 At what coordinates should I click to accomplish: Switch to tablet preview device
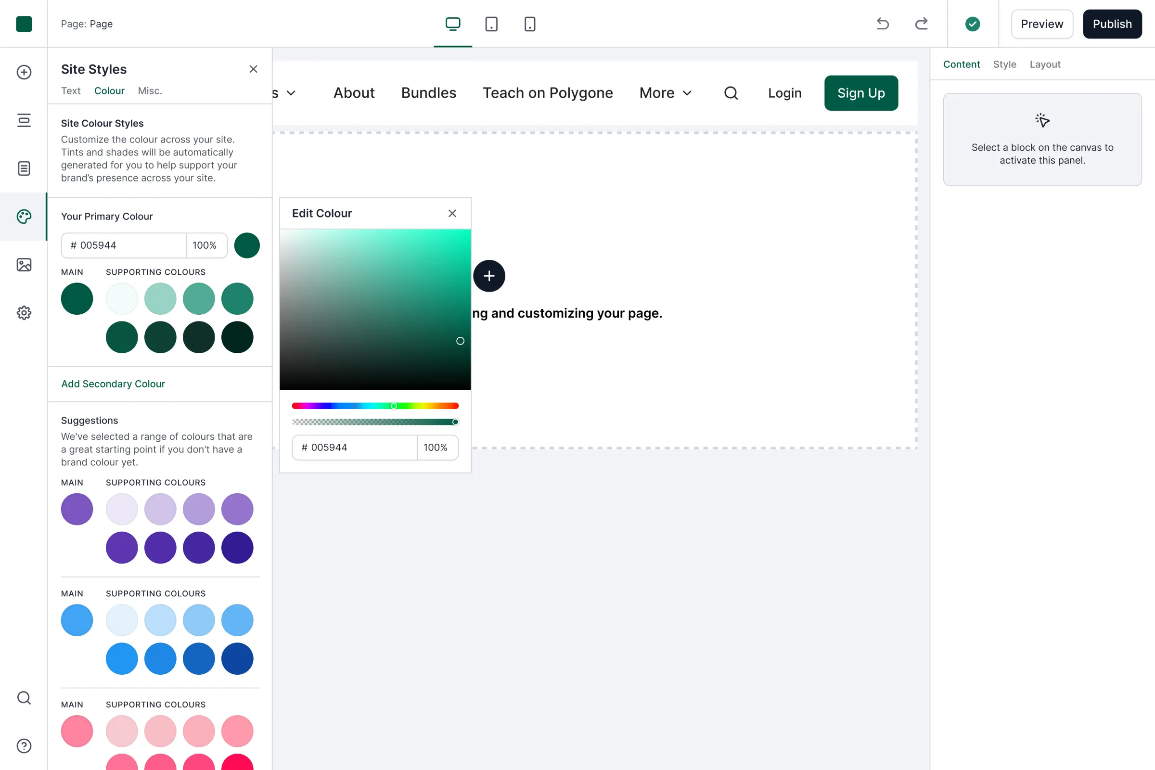[x=491, y=24]
